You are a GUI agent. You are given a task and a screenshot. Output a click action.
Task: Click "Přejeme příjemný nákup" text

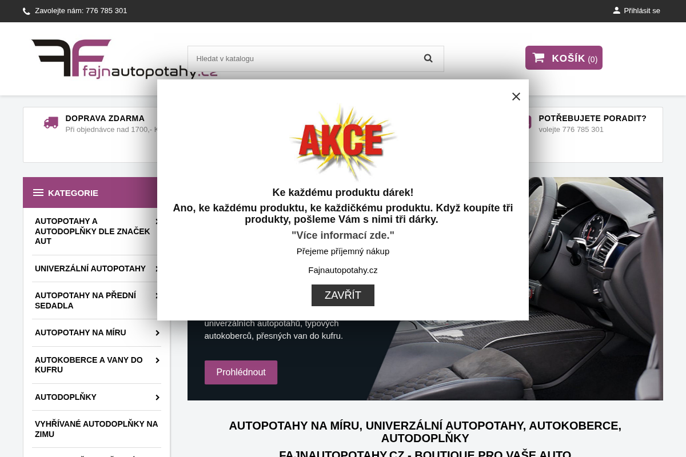(x=343, y=251)
